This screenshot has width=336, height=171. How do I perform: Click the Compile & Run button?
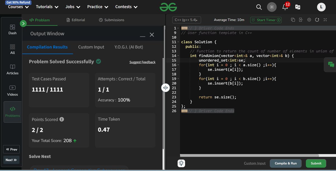pos(286,163)
